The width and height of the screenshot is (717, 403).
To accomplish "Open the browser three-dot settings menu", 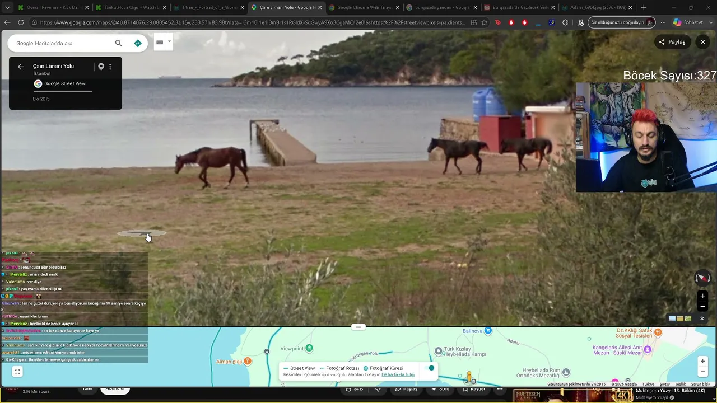I will click(663, 22).
